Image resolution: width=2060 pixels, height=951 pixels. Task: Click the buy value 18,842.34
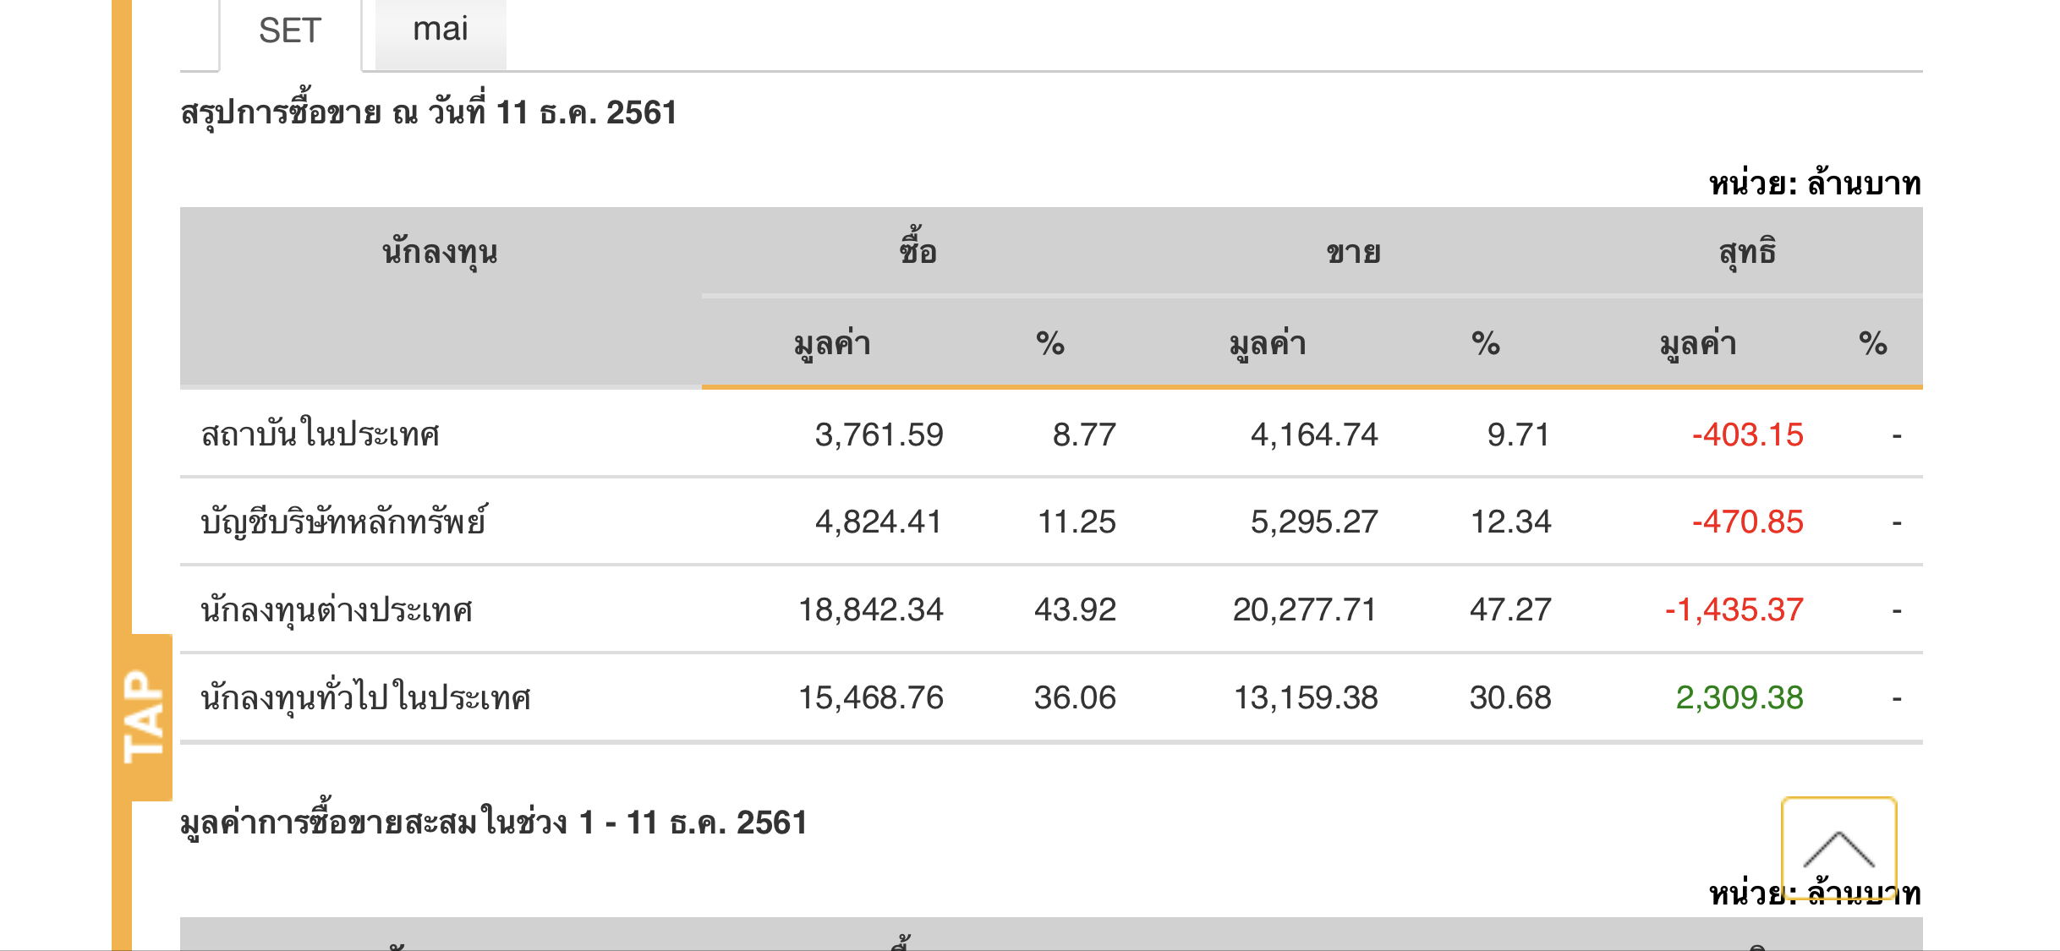871,609
